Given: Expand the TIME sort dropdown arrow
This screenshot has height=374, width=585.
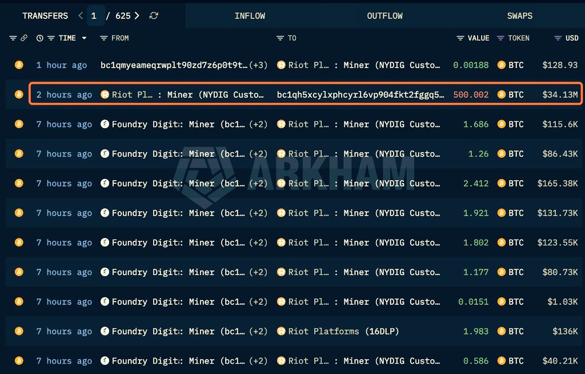Looking at the screenshot, I should pos(85,38).
